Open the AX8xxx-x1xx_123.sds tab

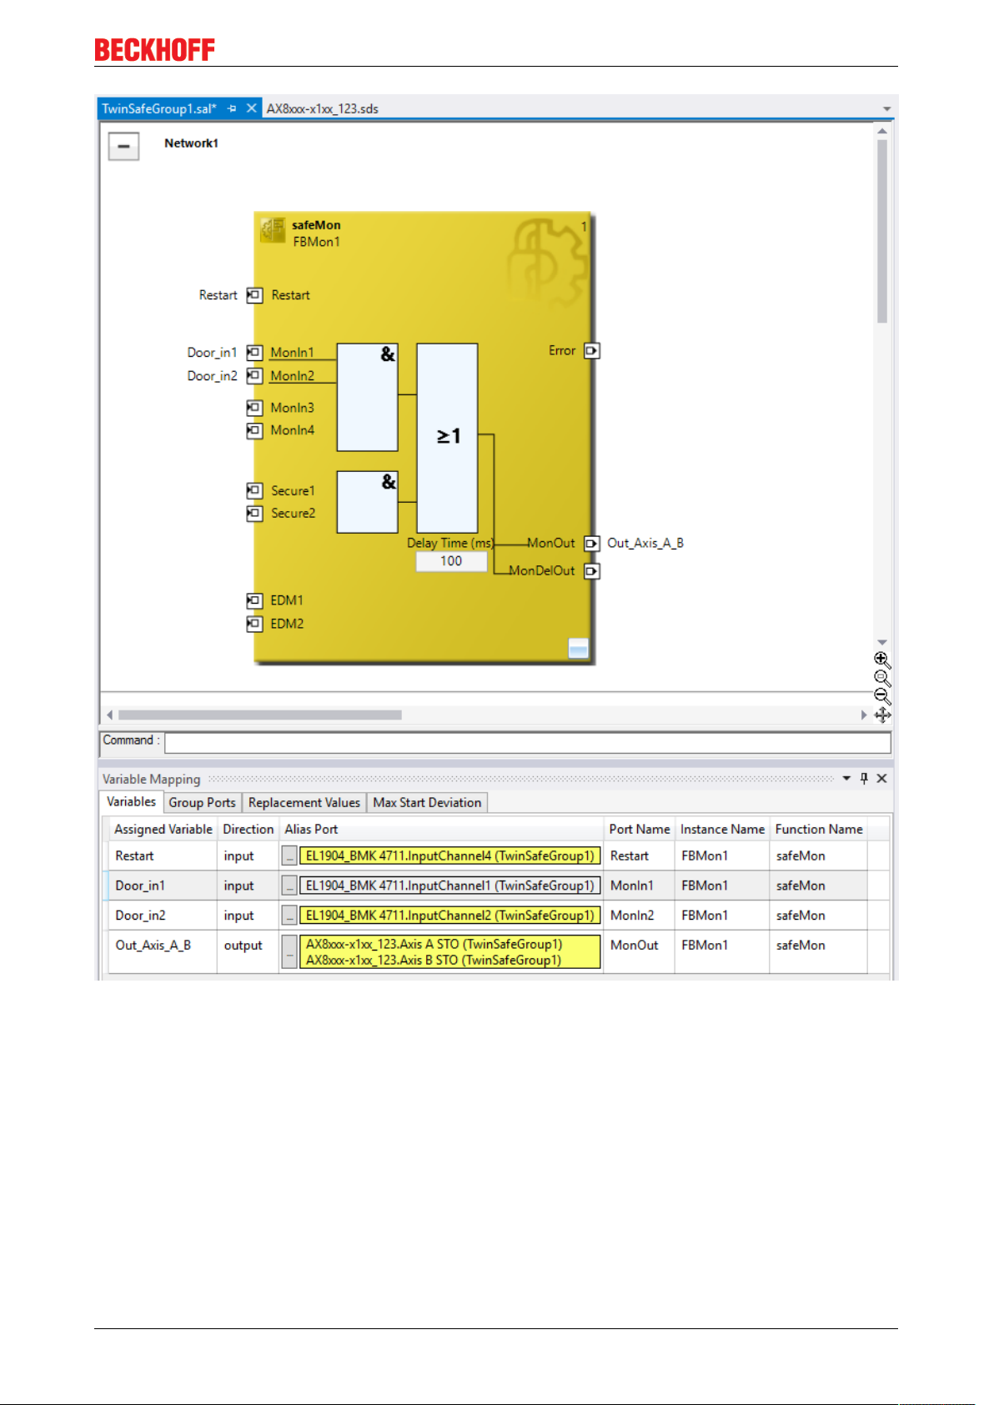pyautogui.click(x=323, y=108)
